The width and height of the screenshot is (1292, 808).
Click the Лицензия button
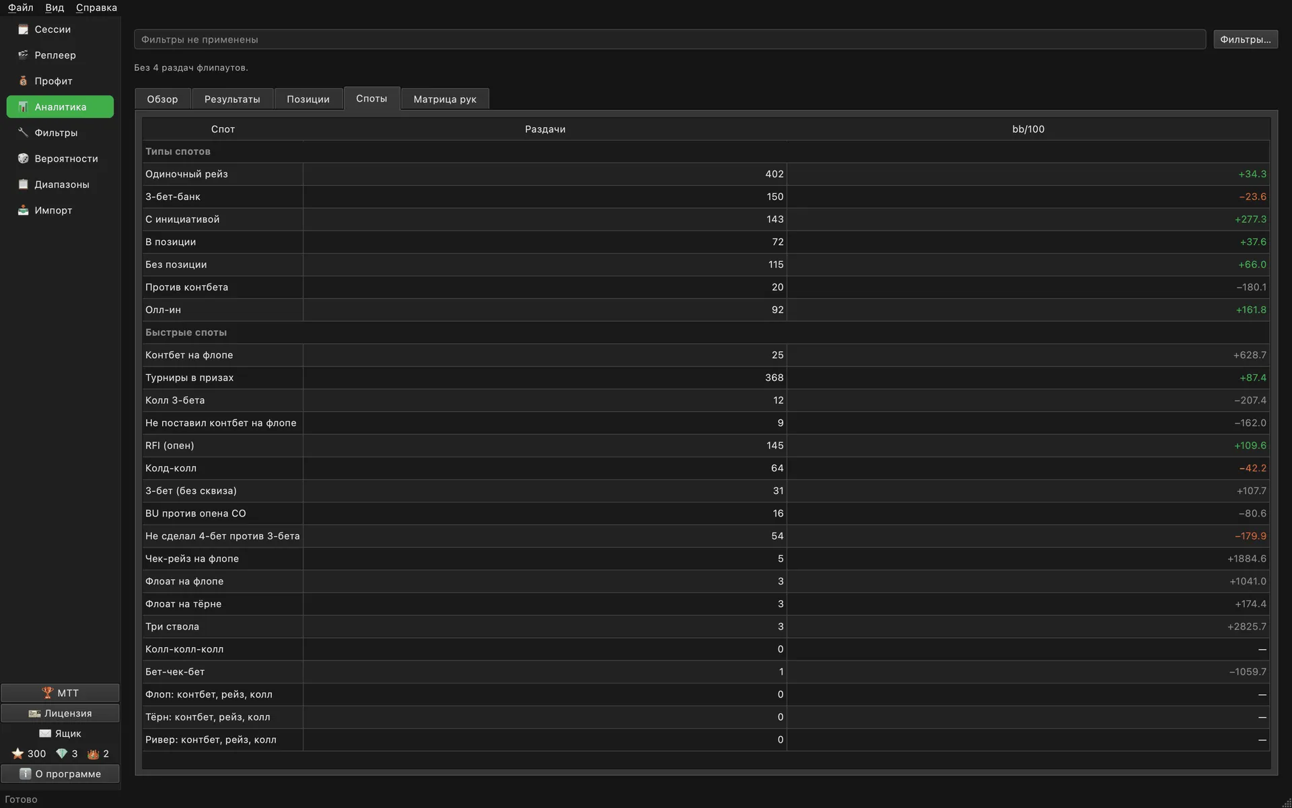coord(60,713)
